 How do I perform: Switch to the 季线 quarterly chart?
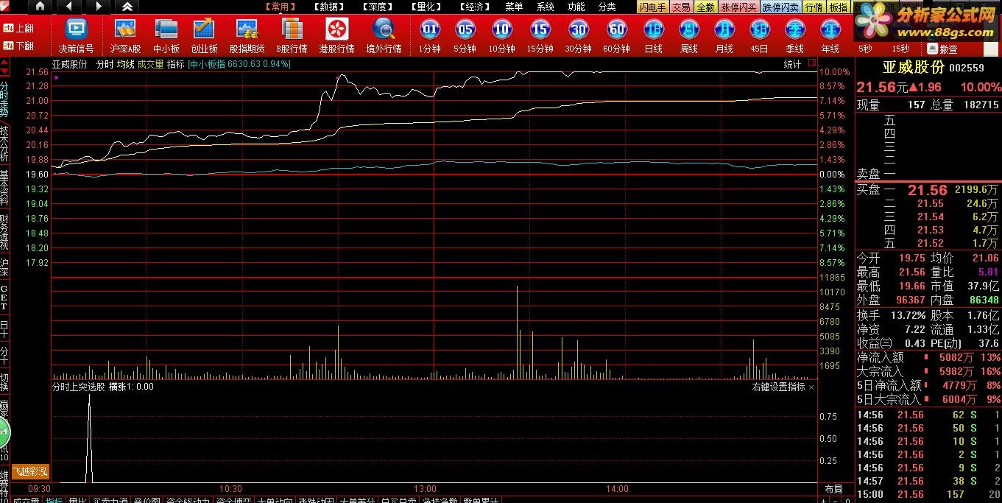(x=794, y=35)
